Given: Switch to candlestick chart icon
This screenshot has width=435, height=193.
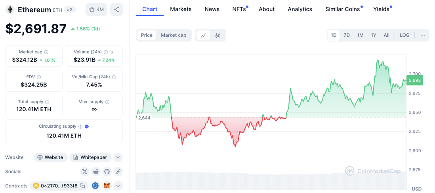Looking at the screenshot, I should point(218,35).
